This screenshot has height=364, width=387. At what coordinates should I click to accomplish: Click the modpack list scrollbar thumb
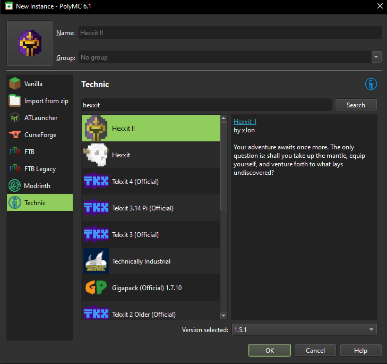pyautogui.click(x=223, y=166)
